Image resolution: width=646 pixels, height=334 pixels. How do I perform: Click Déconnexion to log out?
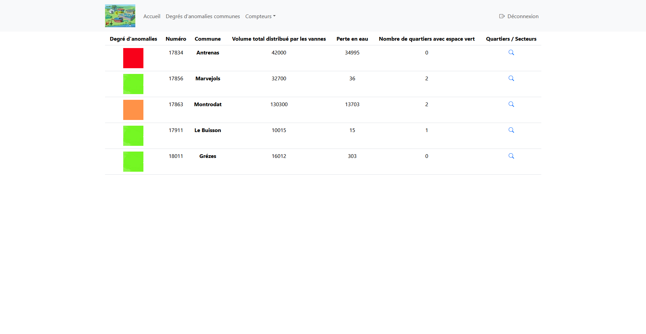(x=522, y=16)
